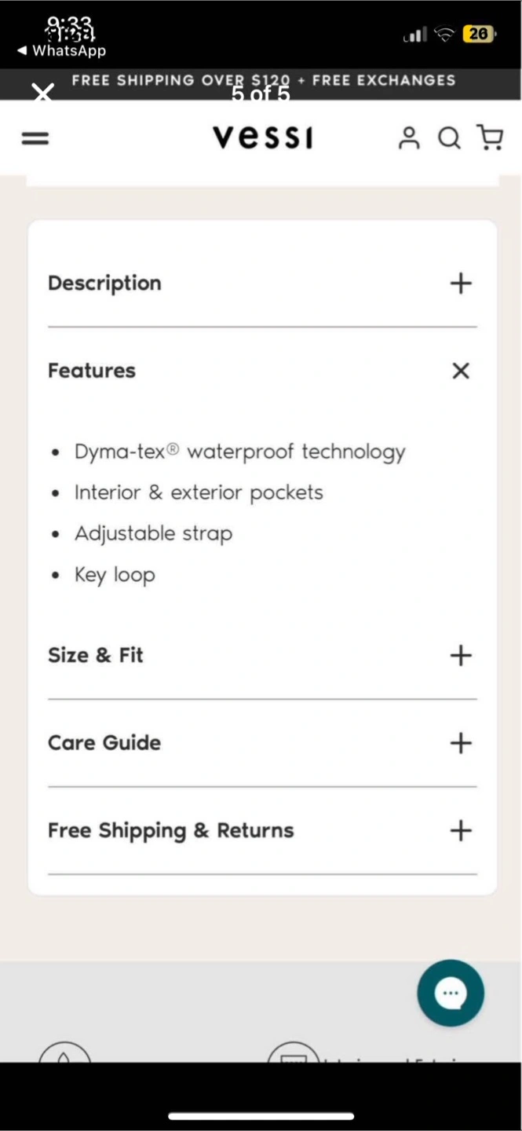Expand Size & Fit plus icon
522x1131 pixels.
tap(461, 655)
